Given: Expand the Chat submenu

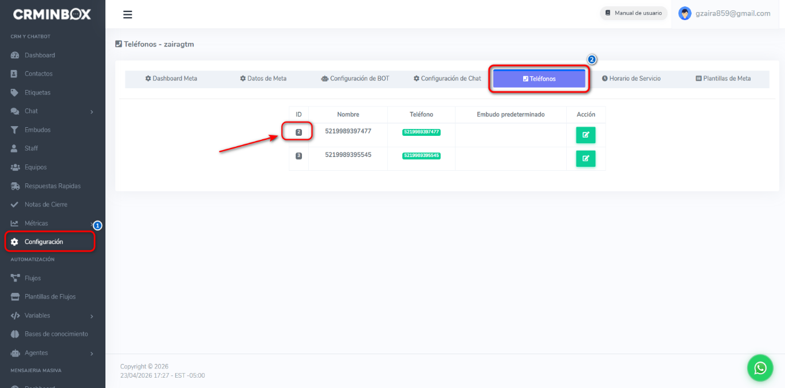Looking at the screenshot, I should pyautogui.click(x=52, y=111).
